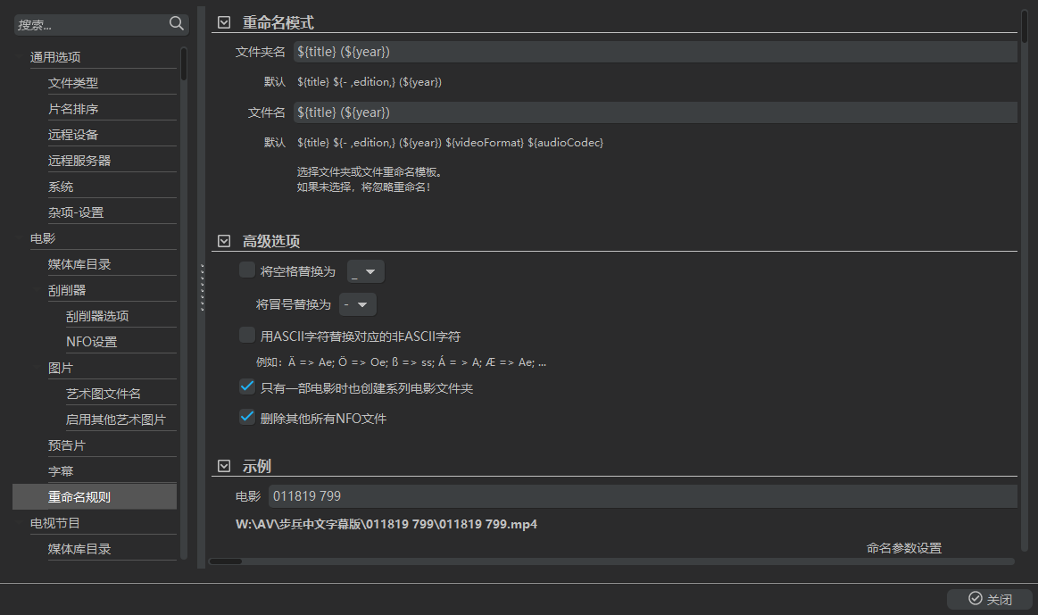Screen dimensions: 1038x615
Task: Open 媒体库目录 under 电影
Action: tap(79, 264)
